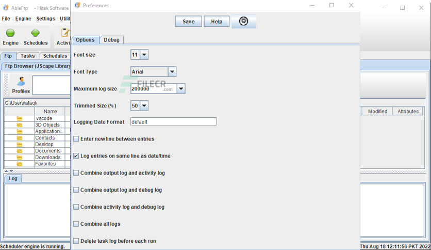Viewport: 431px width, 250px height.
Task: Uncheck Log entries on same line as date/time
Action: (76, 156)
